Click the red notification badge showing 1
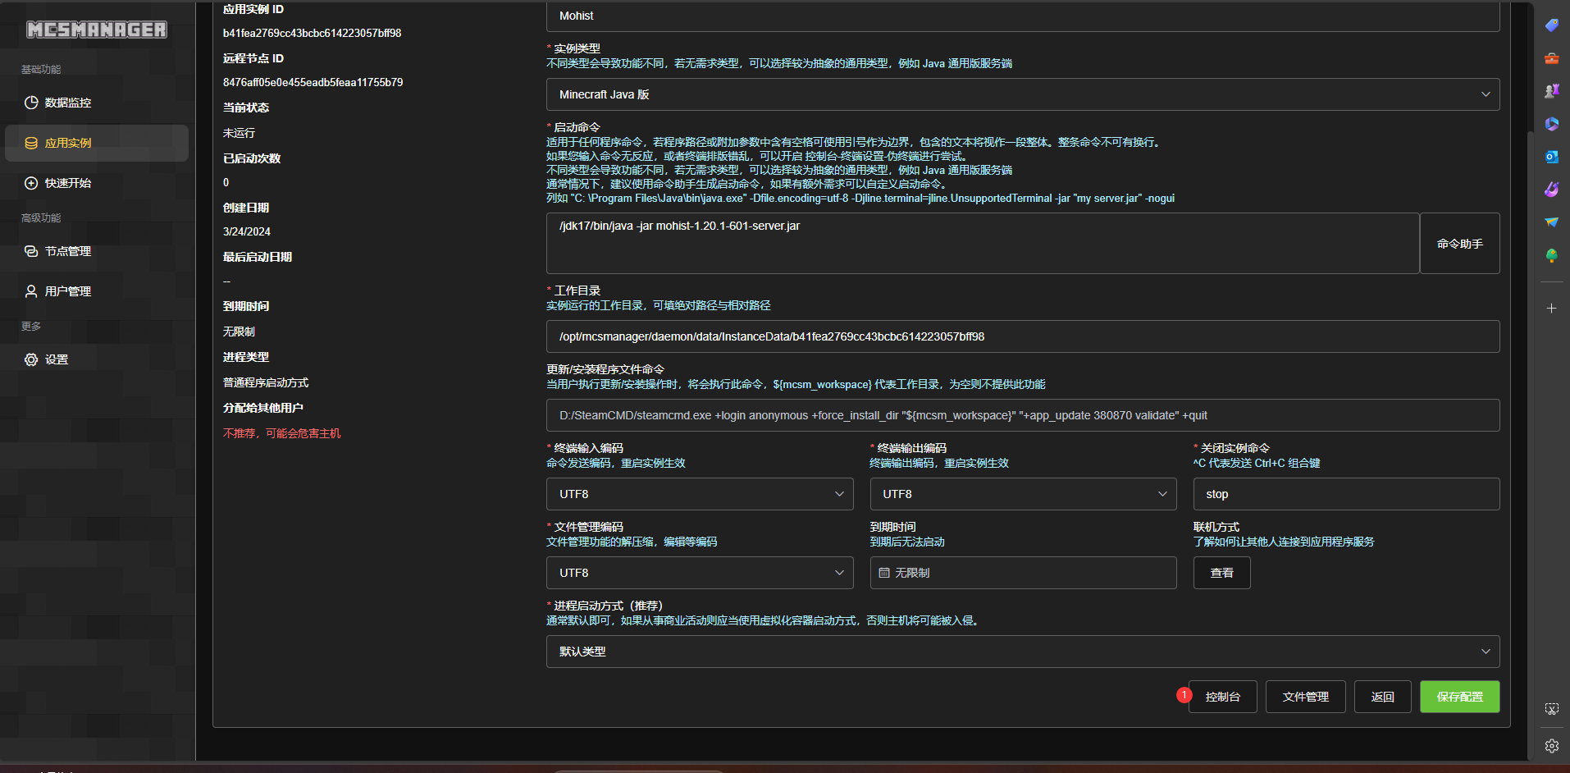This screenshot has height=773, width=1570. [x=1184, y=695]
